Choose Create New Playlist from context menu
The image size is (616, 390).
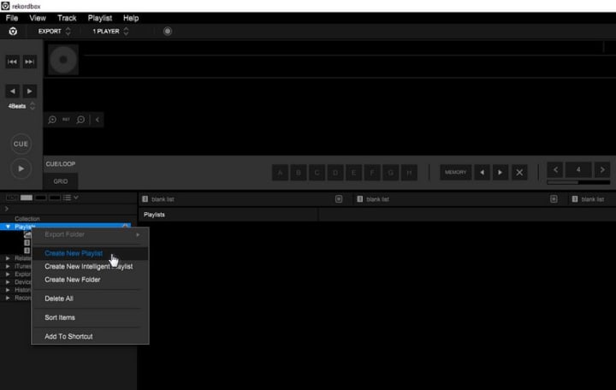pos(90,253)
